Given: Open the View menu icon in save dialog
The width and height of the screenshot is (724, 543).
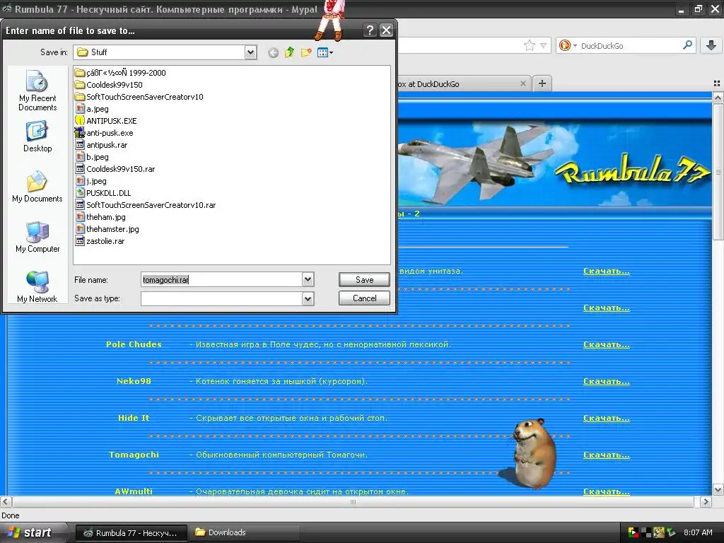Looking at the screenshot, I should [325, 52].
